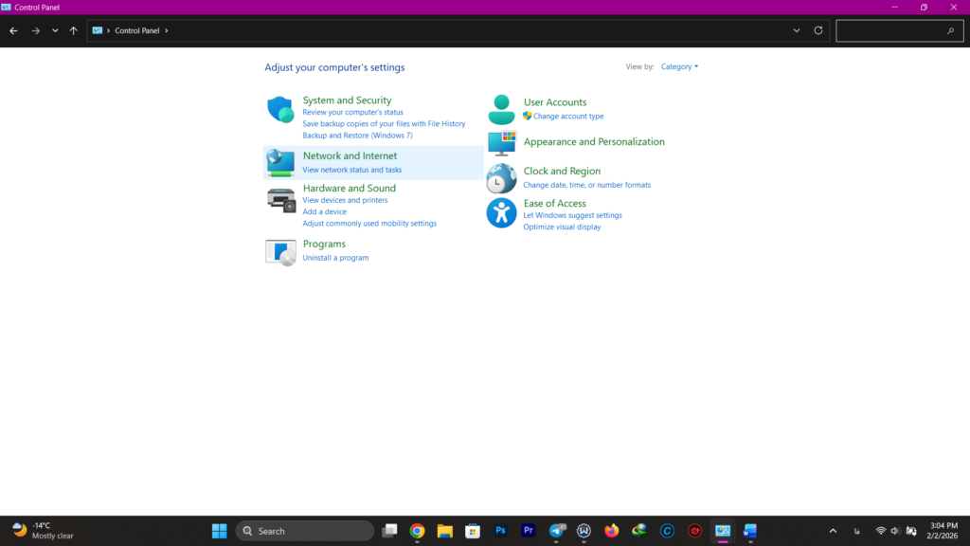The height and width of the screenshot is (546, 970).
Task: Open recent locations dropdown arrow
Action: pos(55,30)
